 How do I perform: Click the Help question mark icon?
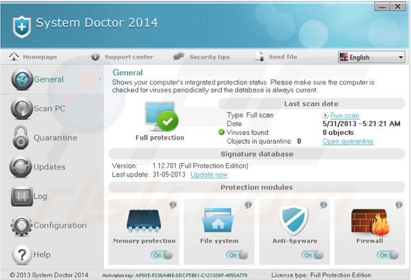tap(22, 255)
